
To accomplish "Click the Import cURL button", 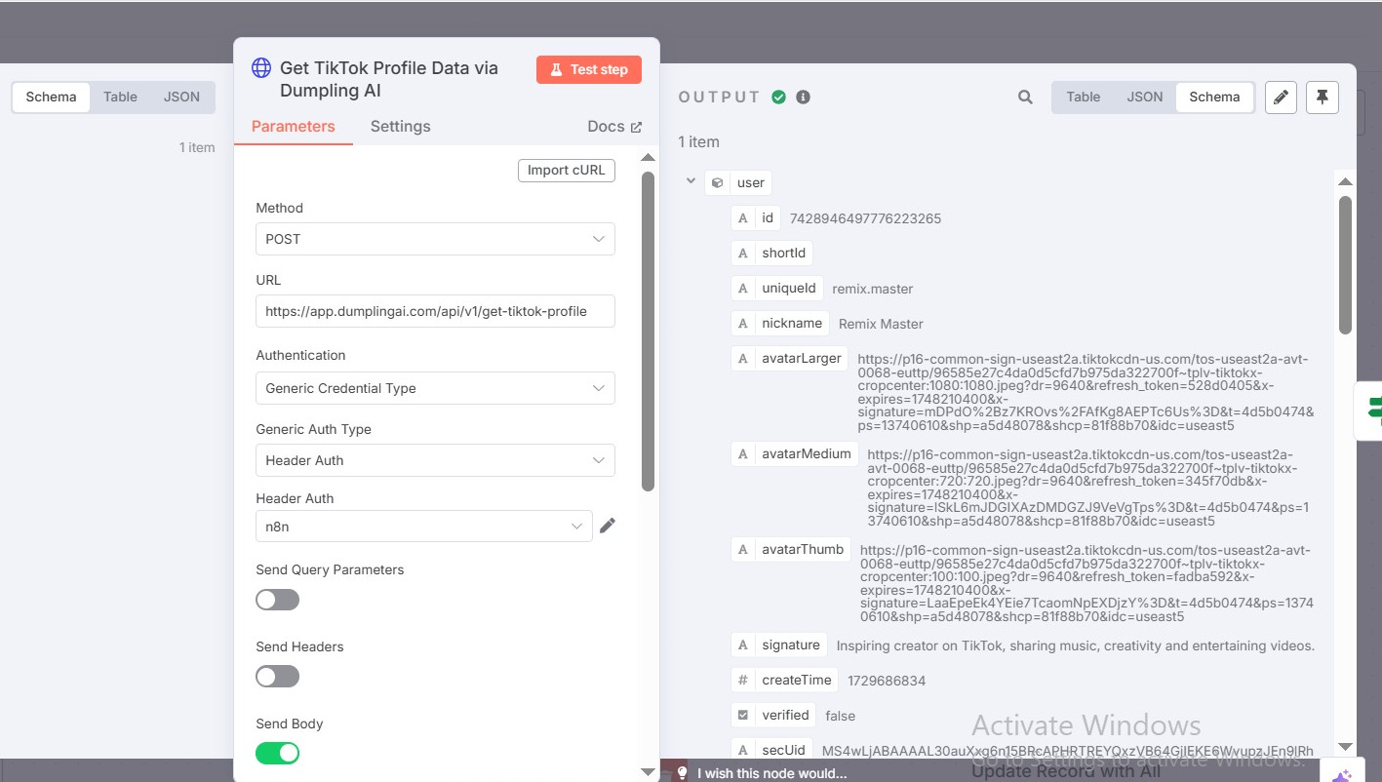I will (x=566, y=170).
